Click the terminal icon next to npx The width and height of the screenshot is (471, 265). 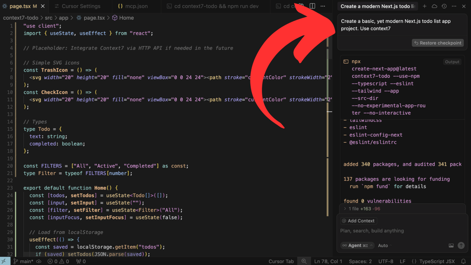coord(346,62)
